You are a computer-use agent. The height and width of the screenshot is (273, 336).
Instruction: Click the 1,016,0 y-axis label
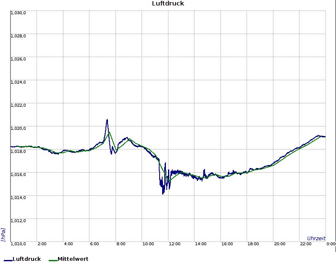point(18,175)
